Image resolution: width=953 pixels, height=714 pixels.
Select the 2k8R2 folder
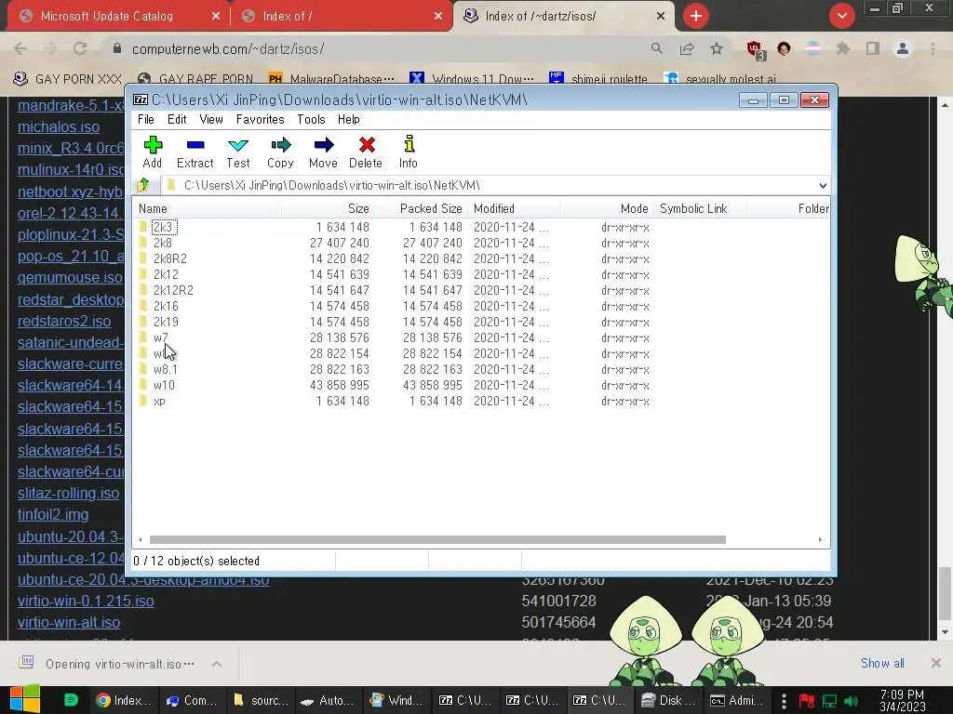point(169,258)
